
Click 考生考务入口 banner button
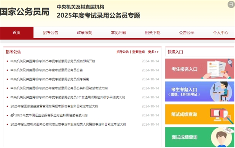[x=200, y=91]
